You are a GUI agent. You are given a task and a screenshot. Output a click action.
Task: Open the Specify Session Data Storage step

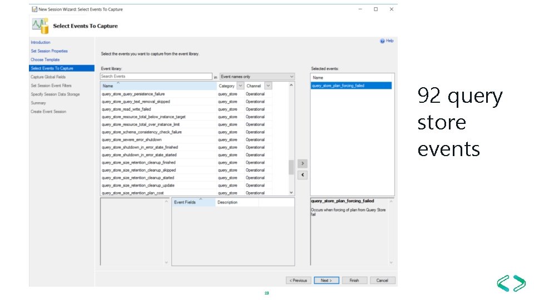click(55, 94)
